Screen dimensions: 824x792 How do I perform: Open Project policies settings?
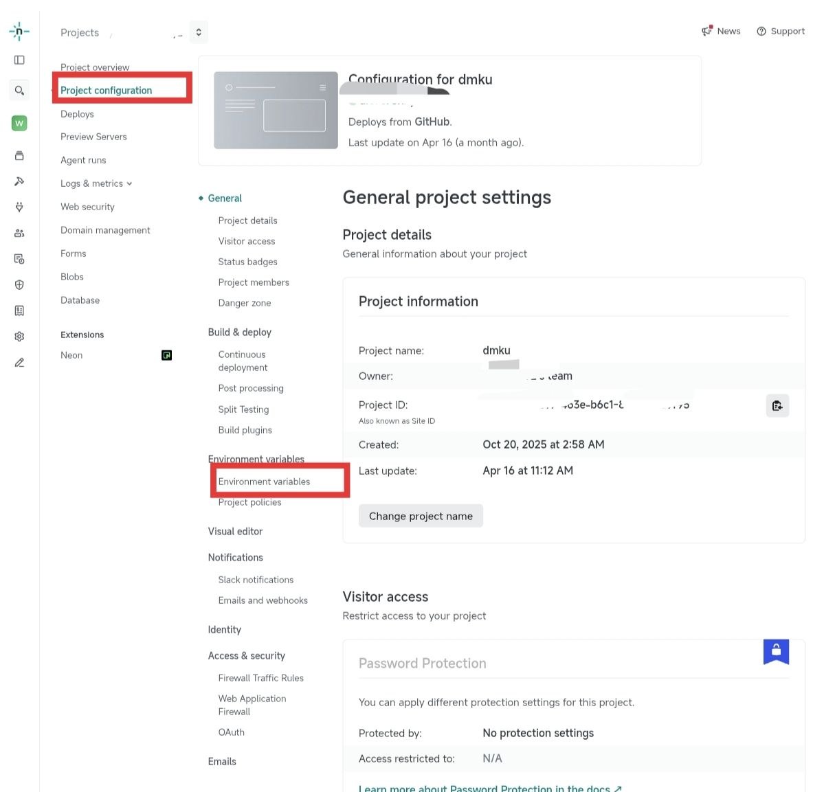(249, 502)
